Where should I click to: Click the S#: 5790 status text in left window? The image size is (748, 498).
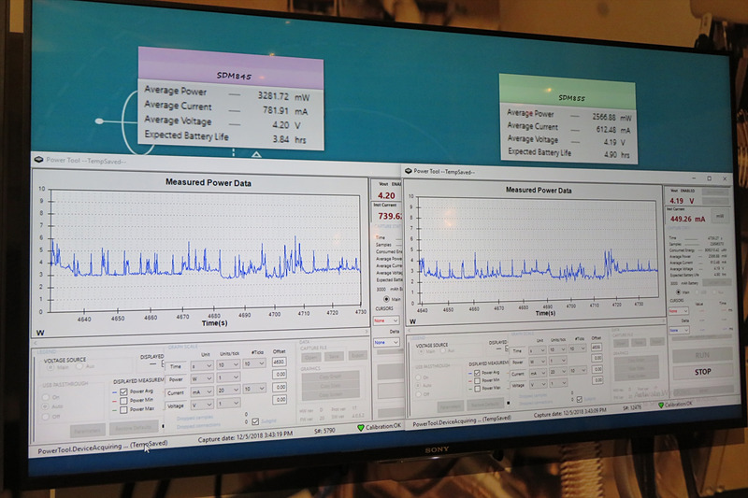tap(324, 431)
